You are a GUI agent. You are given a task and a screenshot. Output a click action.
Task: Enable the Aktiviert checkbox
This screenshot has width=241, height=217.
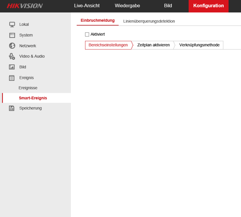[87, 34]
